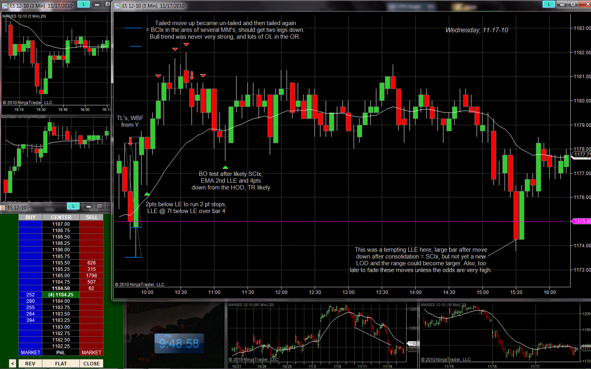Click the PnL cell at the ladder bottom
This screenshot has height=369, width=591.
pyautogui.click(x=61, y=352)
